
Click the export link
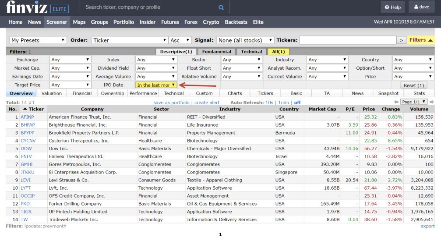point(427,226)
